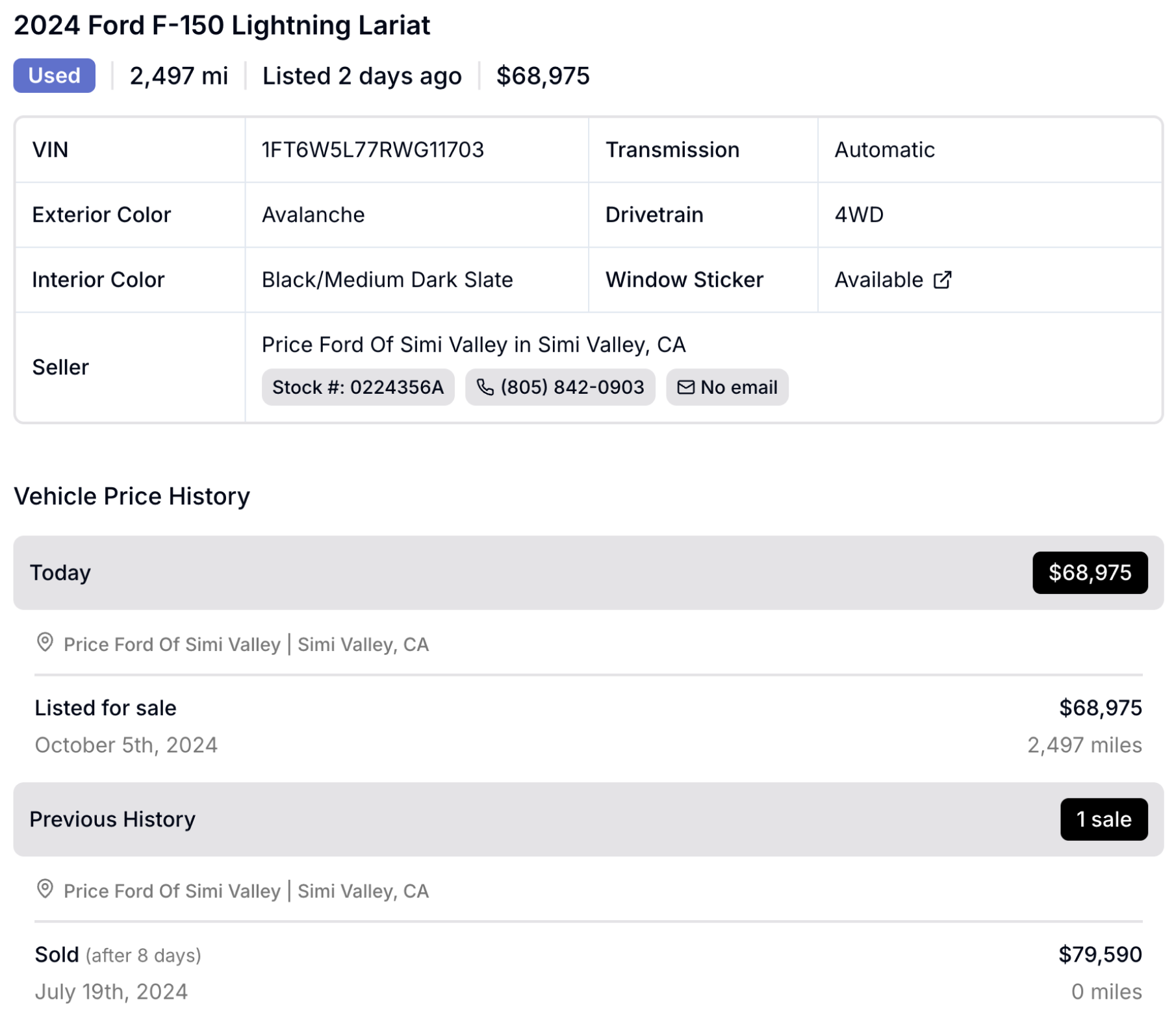
Task: Click the location pin under Today
Action: [45, 643]
